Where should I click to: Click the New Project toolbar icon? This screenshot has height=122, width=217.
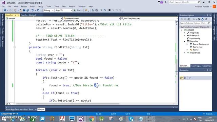click(15, 11)
